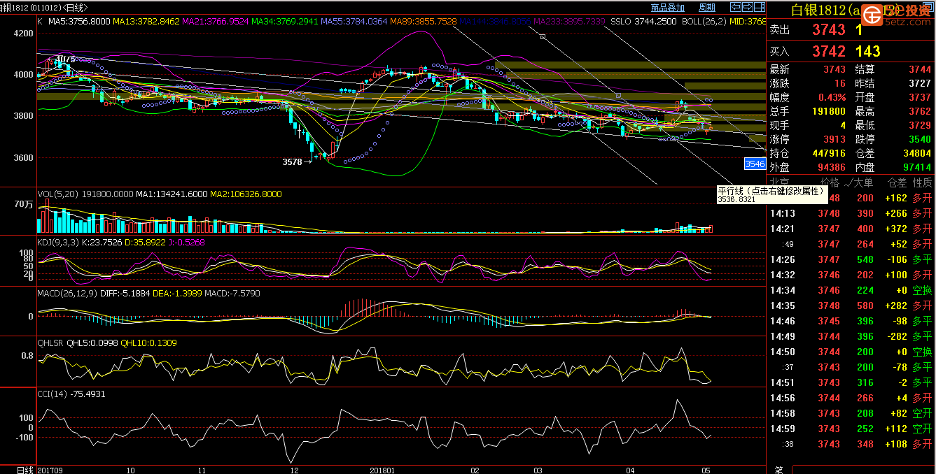Click the blue 3546 price tag
The image size is (936, 474).
tap(755, 164)
